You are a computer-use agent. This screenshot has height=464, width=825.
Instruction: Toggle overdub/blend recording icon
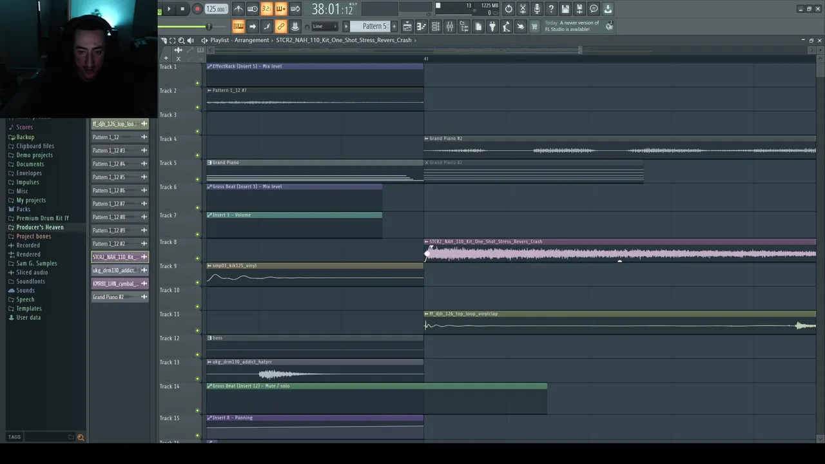tap(280, 9)
